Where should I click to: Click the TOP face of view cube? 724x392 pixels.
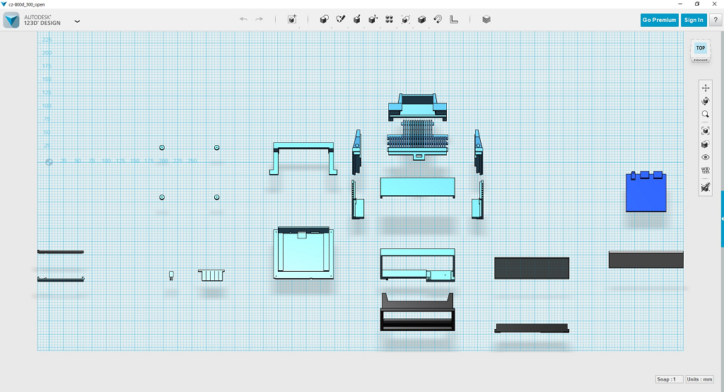tap(700, 48)
